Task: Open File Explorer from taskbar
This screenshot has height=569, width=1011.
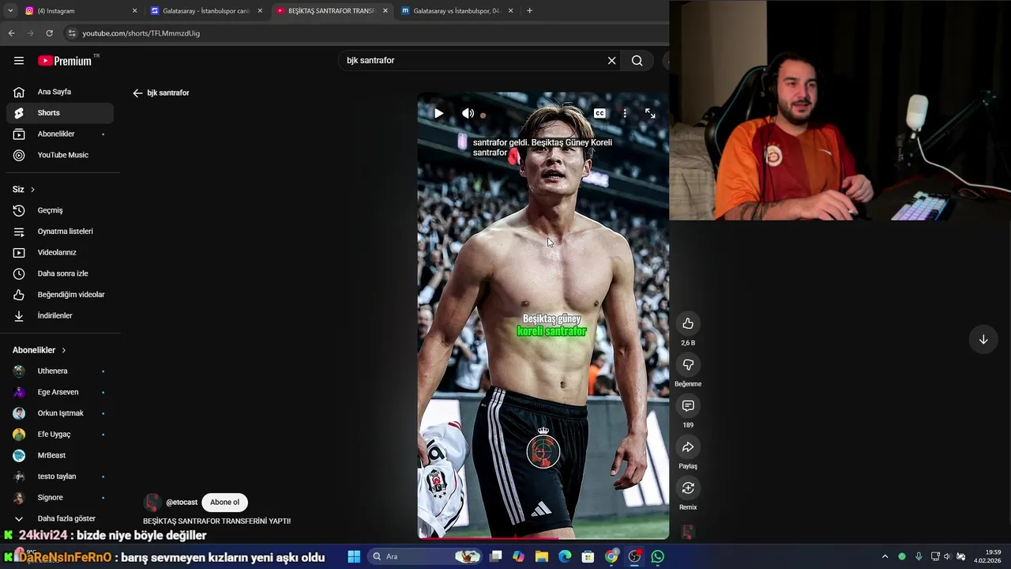Action: (x=542, y=557)
